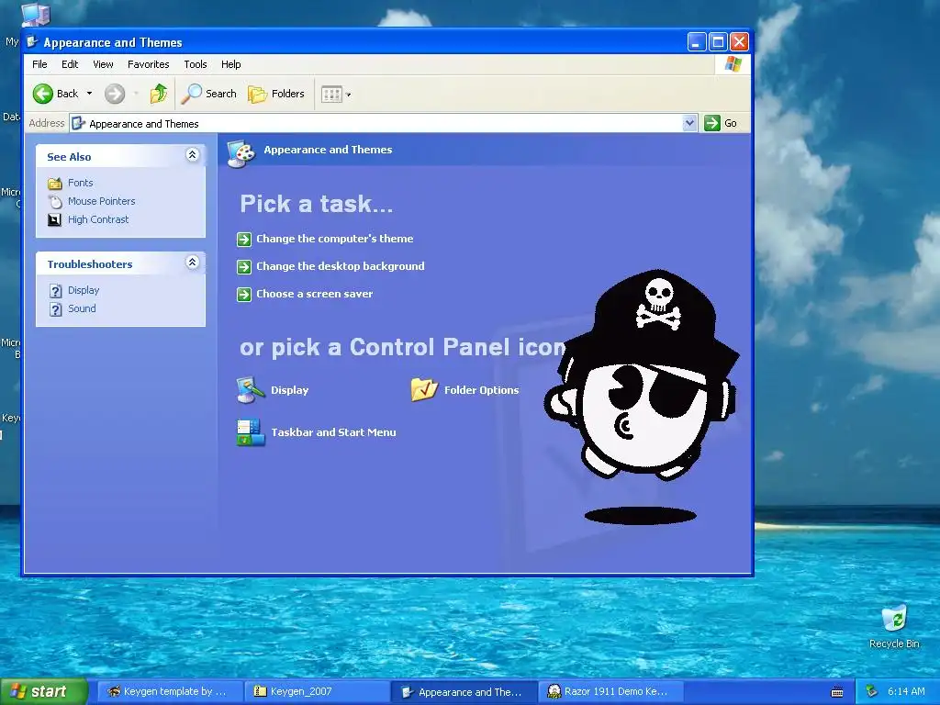Open the Edit menu

tap(70, 64)
